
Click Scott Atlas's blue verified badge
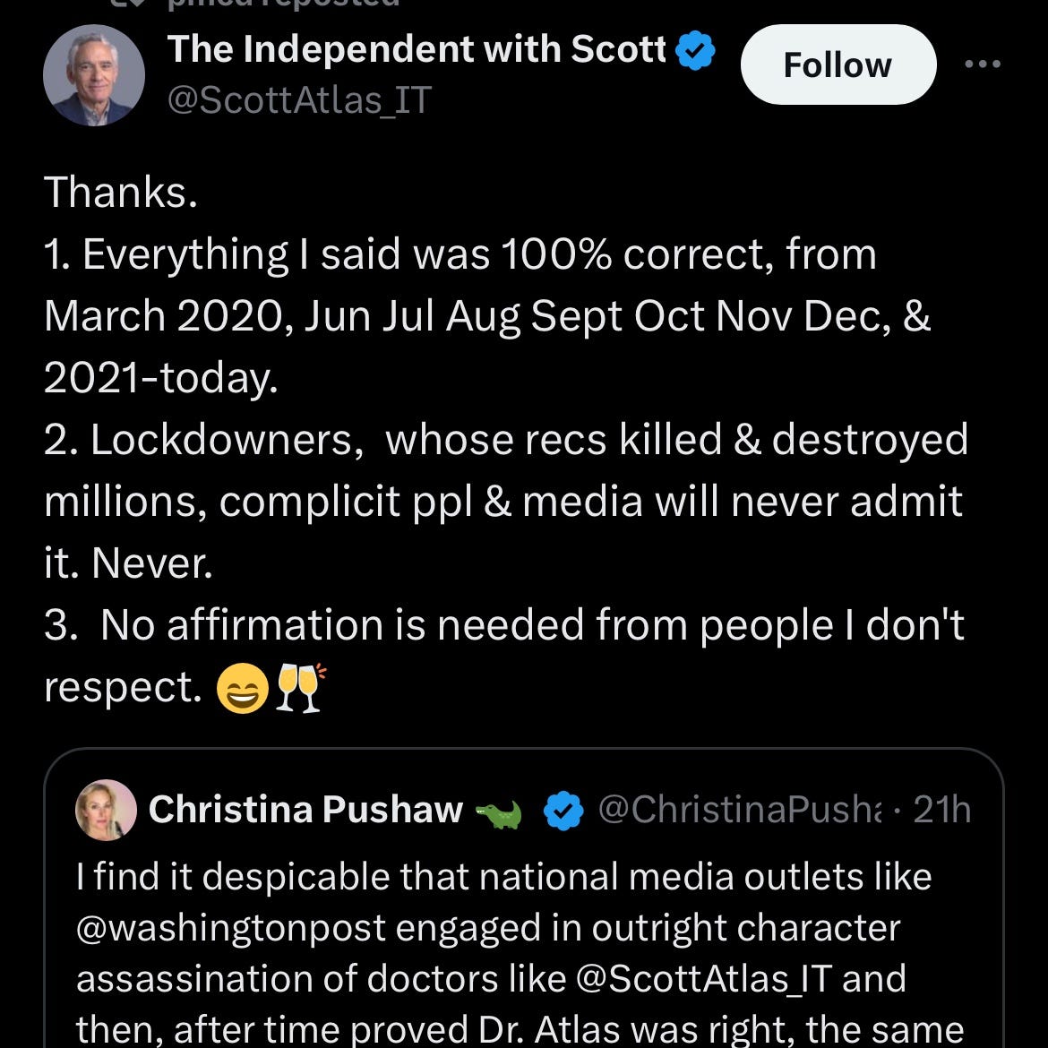[x=693, y=51]
